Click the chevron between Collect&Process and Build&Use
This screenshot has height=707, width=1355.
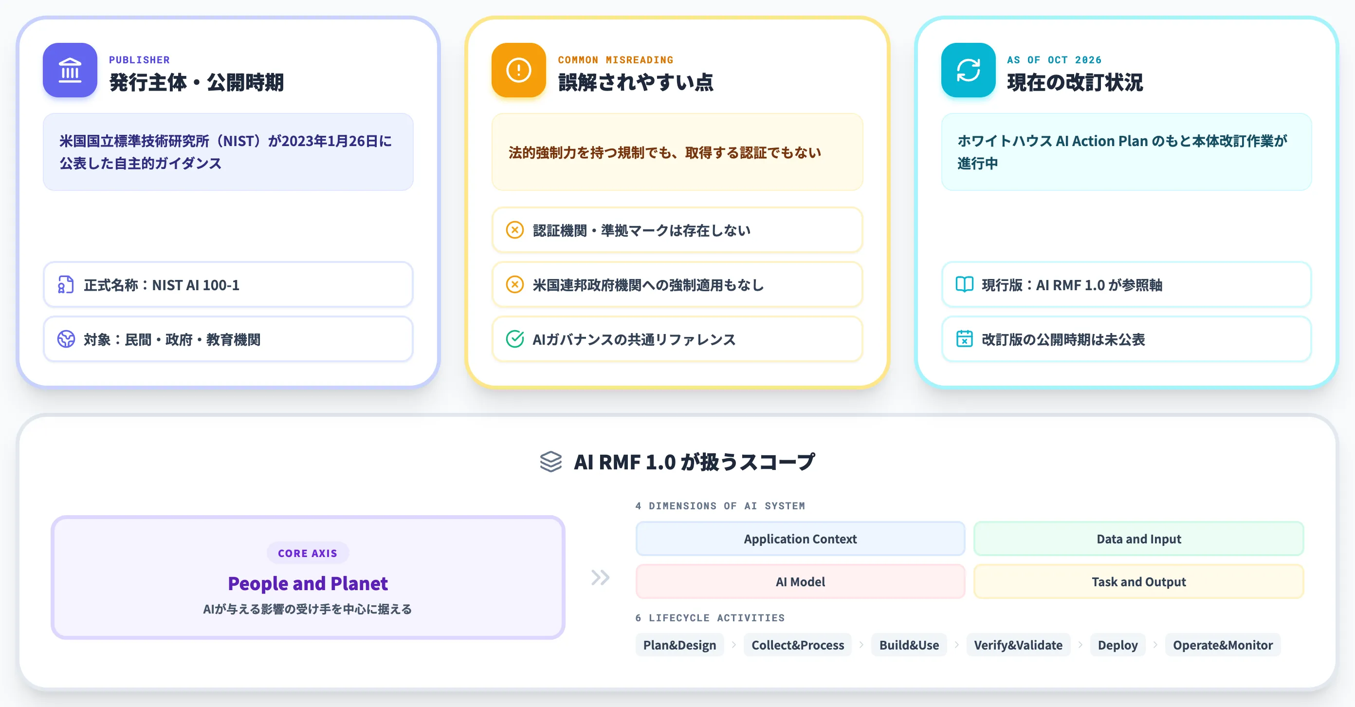tap(861, 644)
